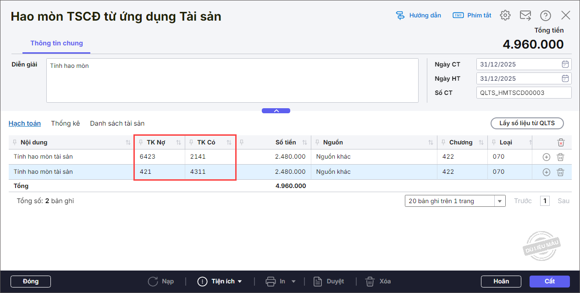Click Nội dung cell in 4311 row
Viewport: 580px width, 293px height.
(71, 172)
